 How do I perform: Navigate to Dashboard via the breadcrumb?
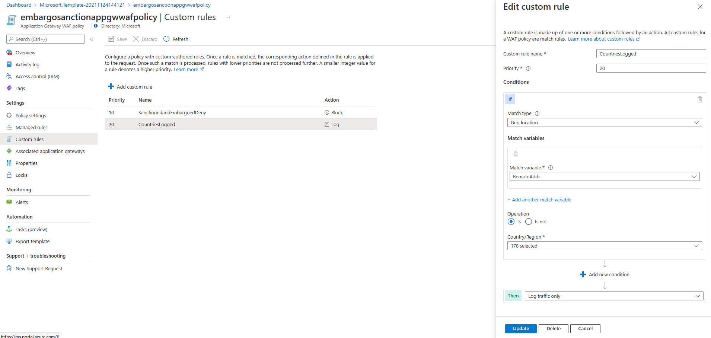click(x=19, y=5)
